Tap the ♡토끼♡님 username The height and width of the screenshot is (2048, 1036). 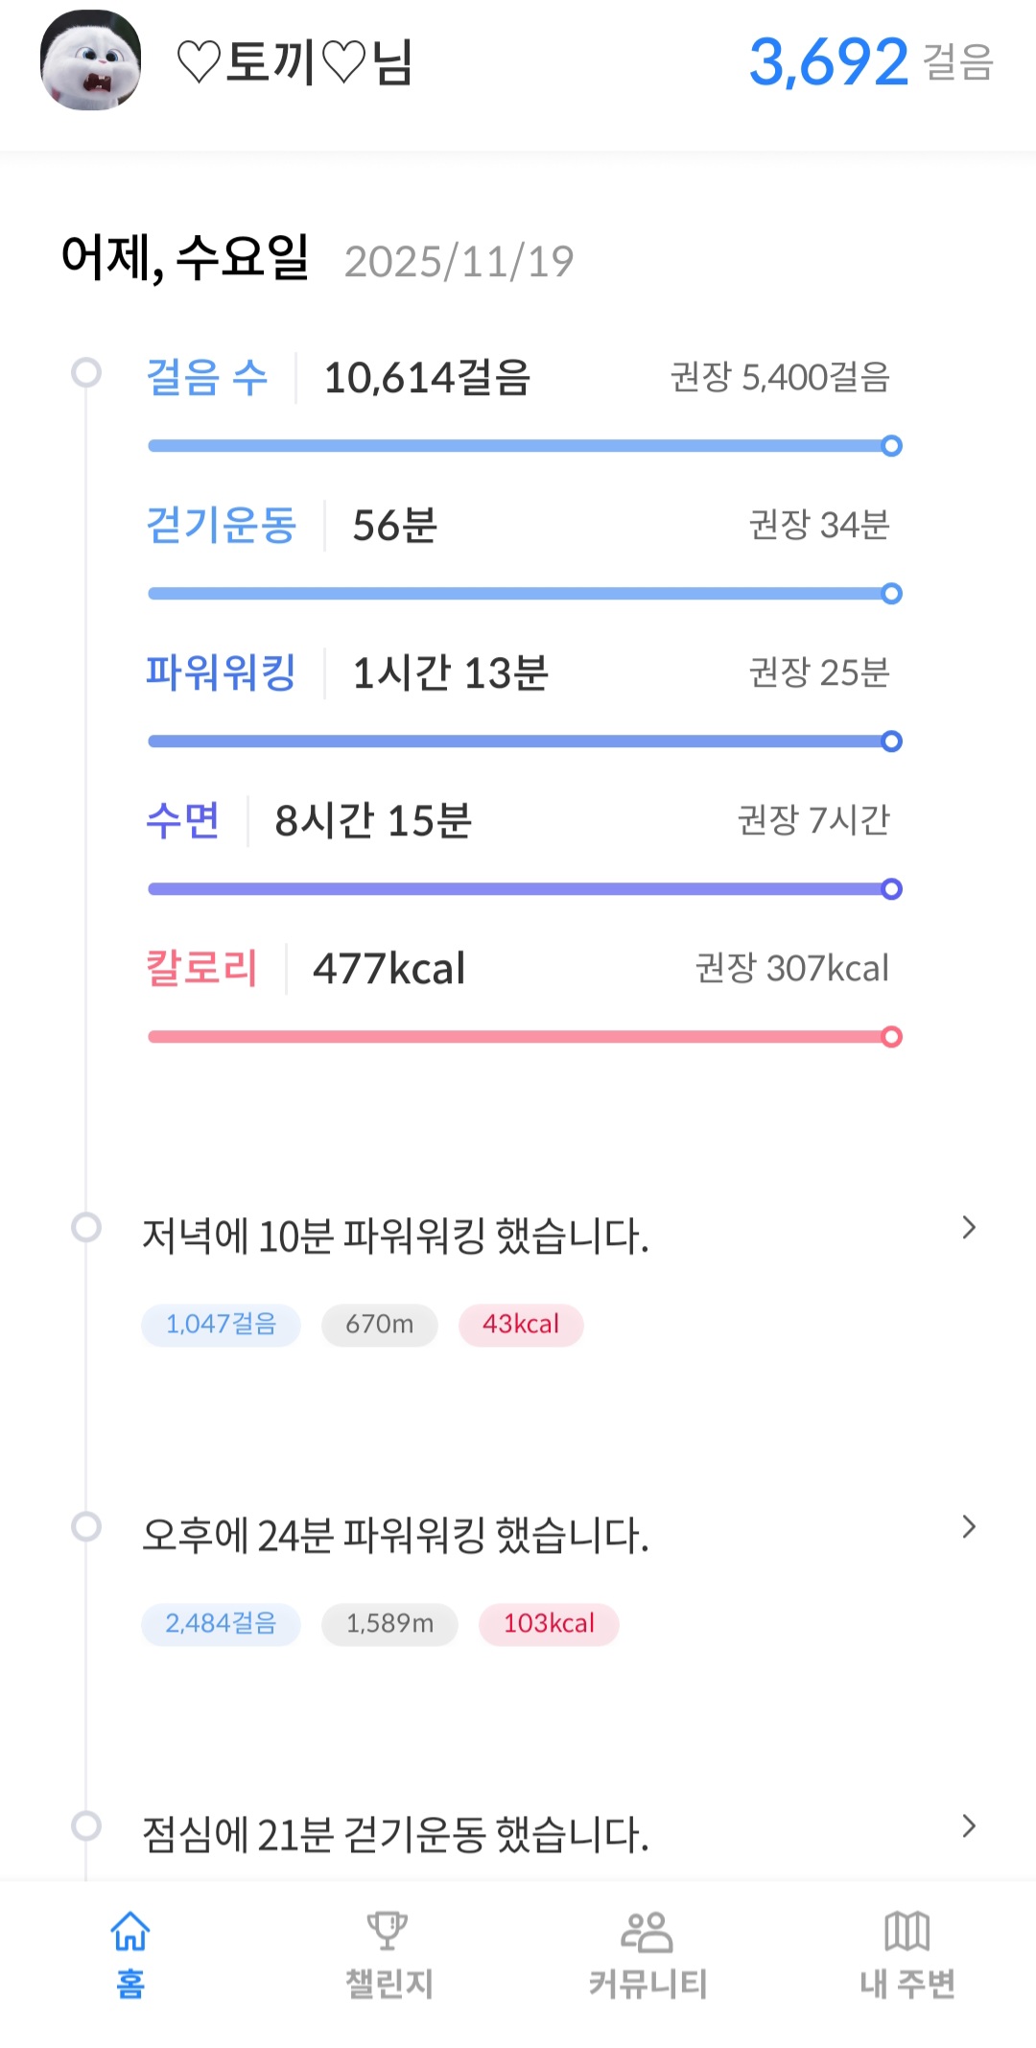coord(295,62)
